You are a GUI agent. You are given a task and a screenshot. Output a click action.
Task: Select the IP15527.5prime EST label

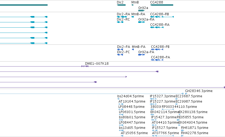(x=165, y=128)
